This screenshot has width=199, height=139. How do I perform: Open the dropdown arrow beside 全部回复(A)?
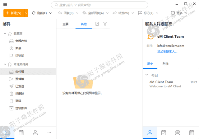(107, 13)
